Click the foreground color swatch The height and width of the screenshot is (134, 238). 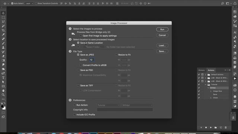tap(2, 106)
